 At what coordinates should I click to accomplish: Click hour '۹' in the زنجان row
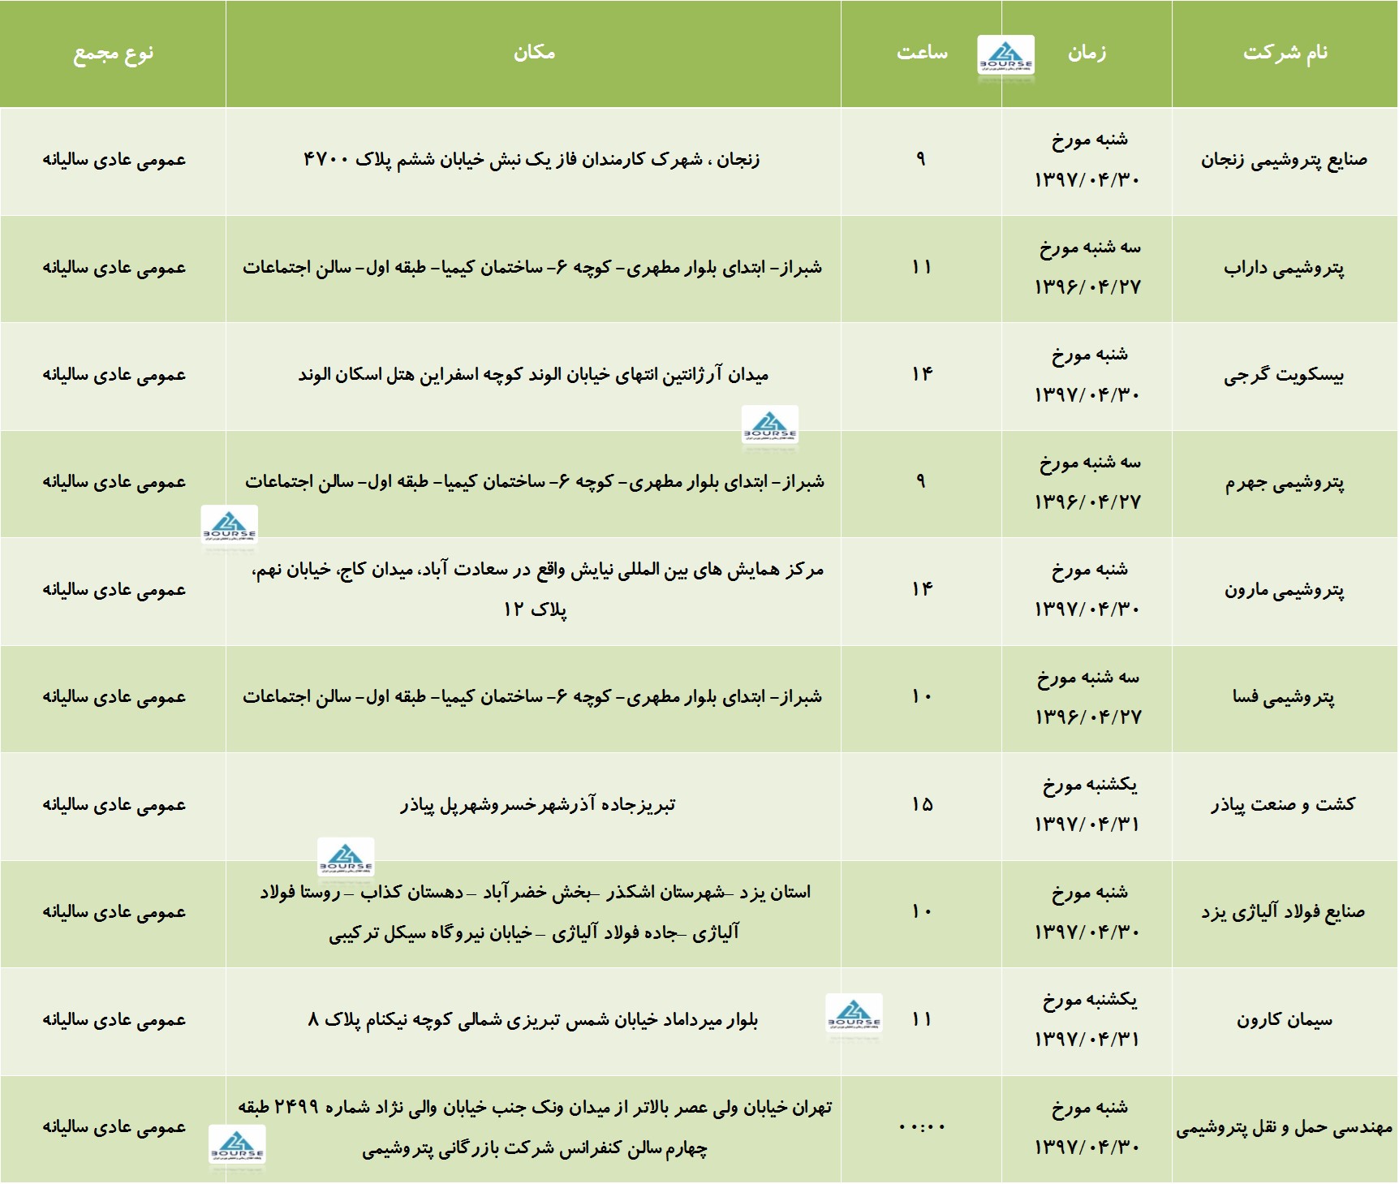tap(921, 159)
